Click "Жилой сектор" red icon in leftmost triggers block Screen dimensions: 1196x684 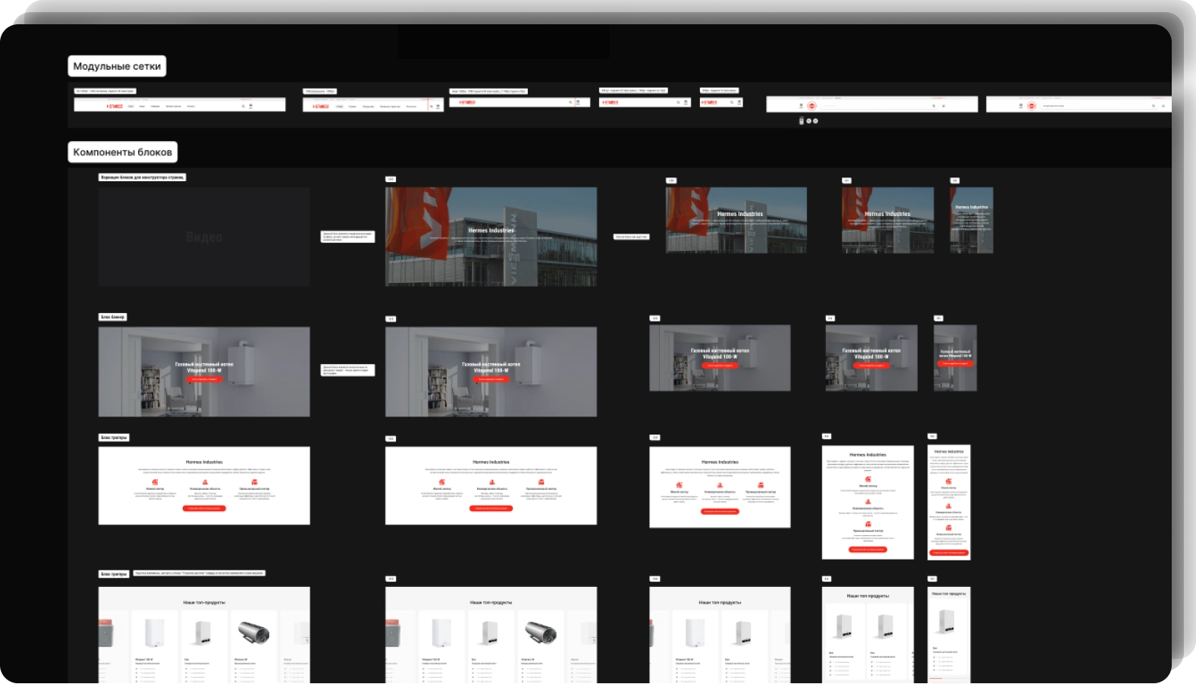pyautogui.click(x=155, y=482)
